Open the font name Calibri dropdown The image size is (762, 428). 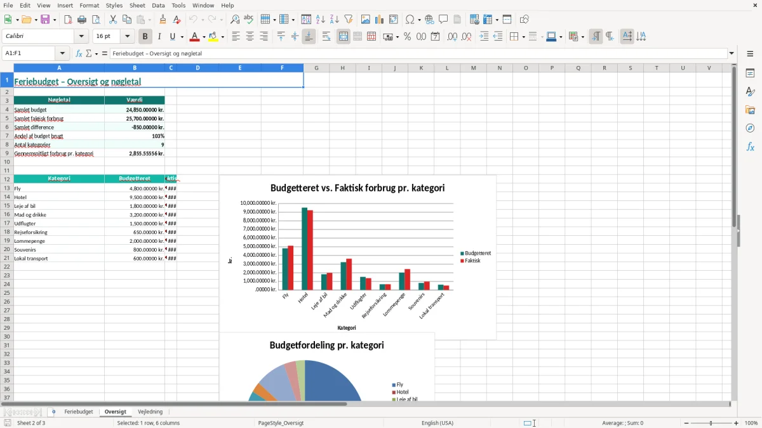click(x=81, y=37)
